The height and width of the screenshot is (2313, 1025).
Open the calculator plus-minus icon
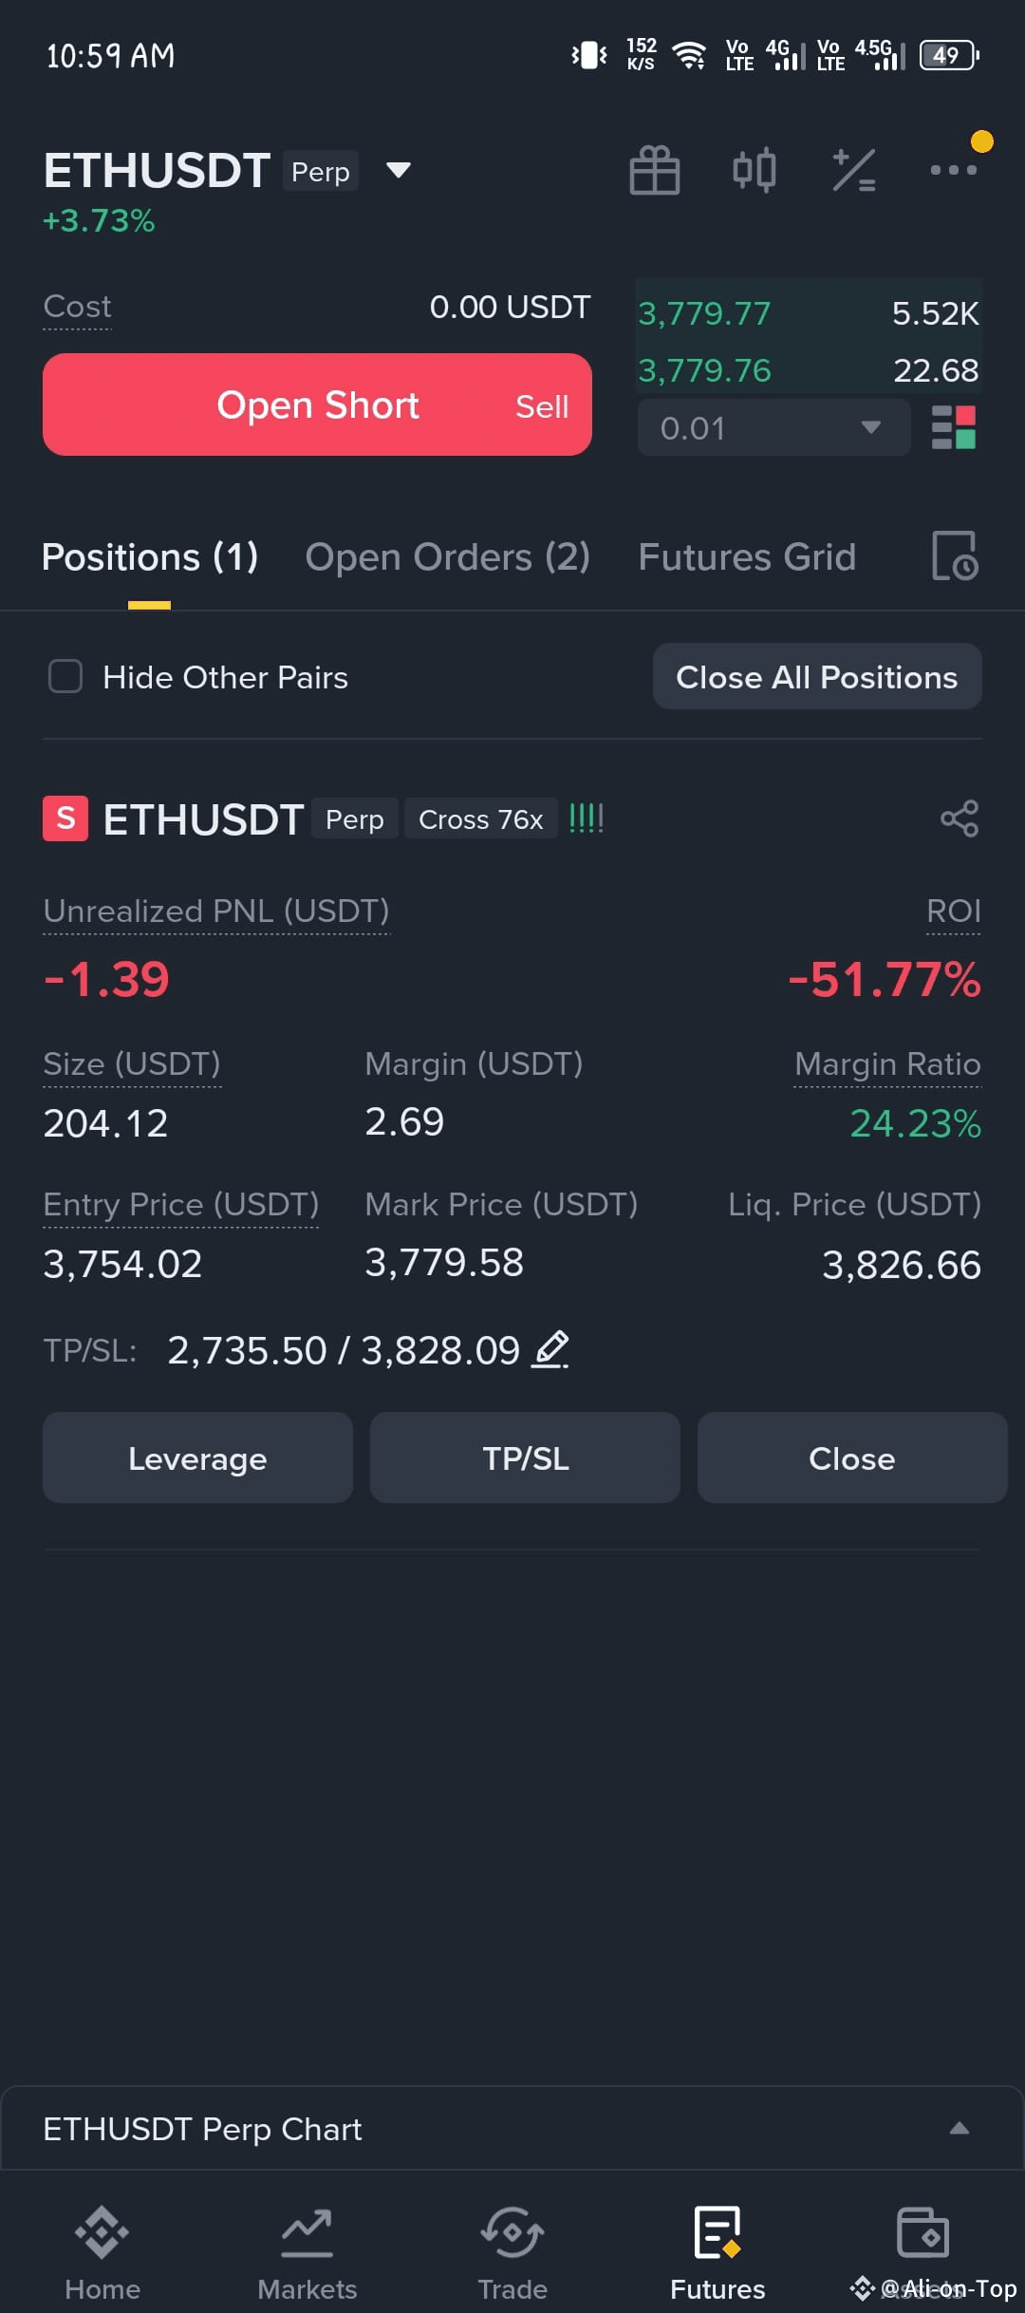tap(854, 171)
